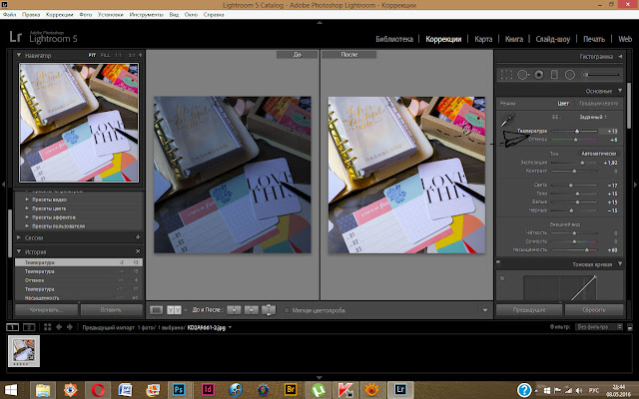Image resolution: width=639 pixels, height=399 pixels.
Task: Set navigator zoom to FILL
Action: 105,55
